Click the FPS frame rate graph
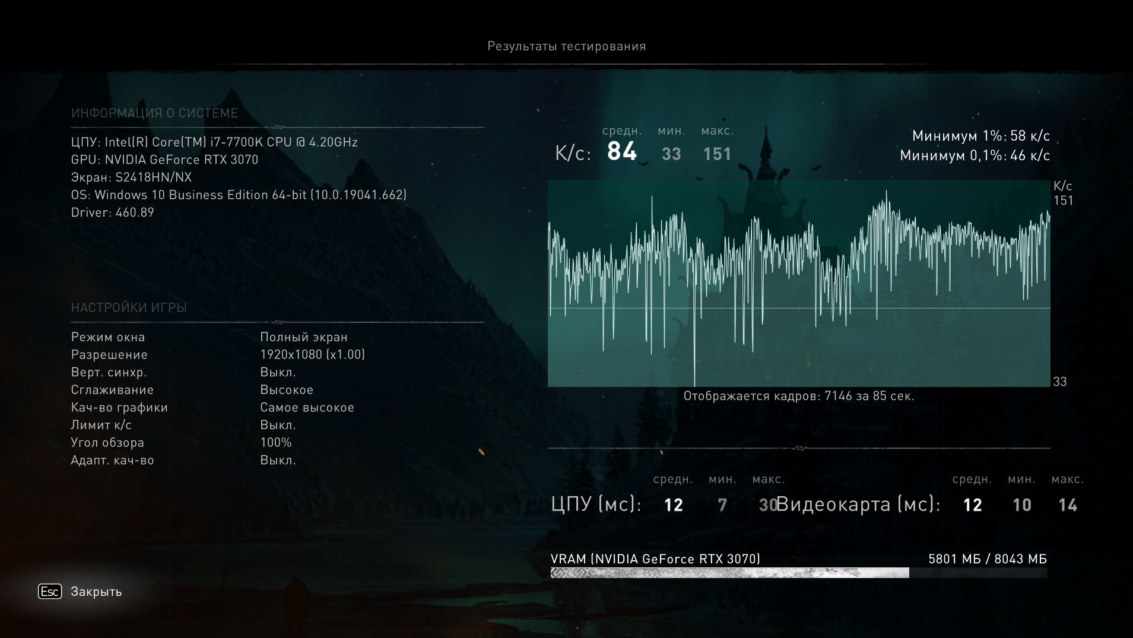1133x638 pixels. point(799,284)
